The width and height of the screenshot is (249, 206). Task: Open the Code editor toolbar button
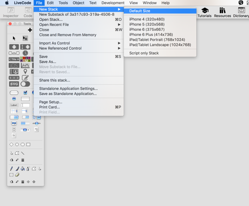click(28, 12)
